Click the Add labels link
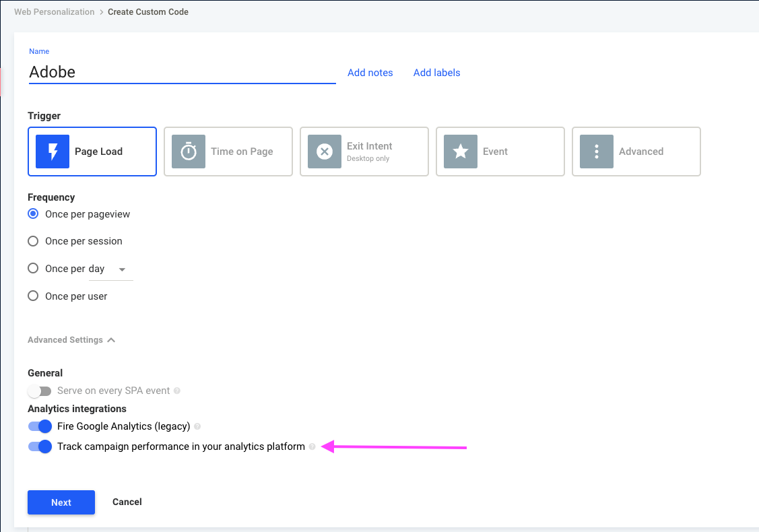759x532 pixels. [x=436, y=73]
